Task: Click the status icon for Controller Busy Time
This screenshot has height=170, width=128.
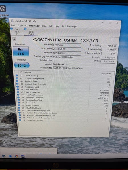Action: coord(19,100)
